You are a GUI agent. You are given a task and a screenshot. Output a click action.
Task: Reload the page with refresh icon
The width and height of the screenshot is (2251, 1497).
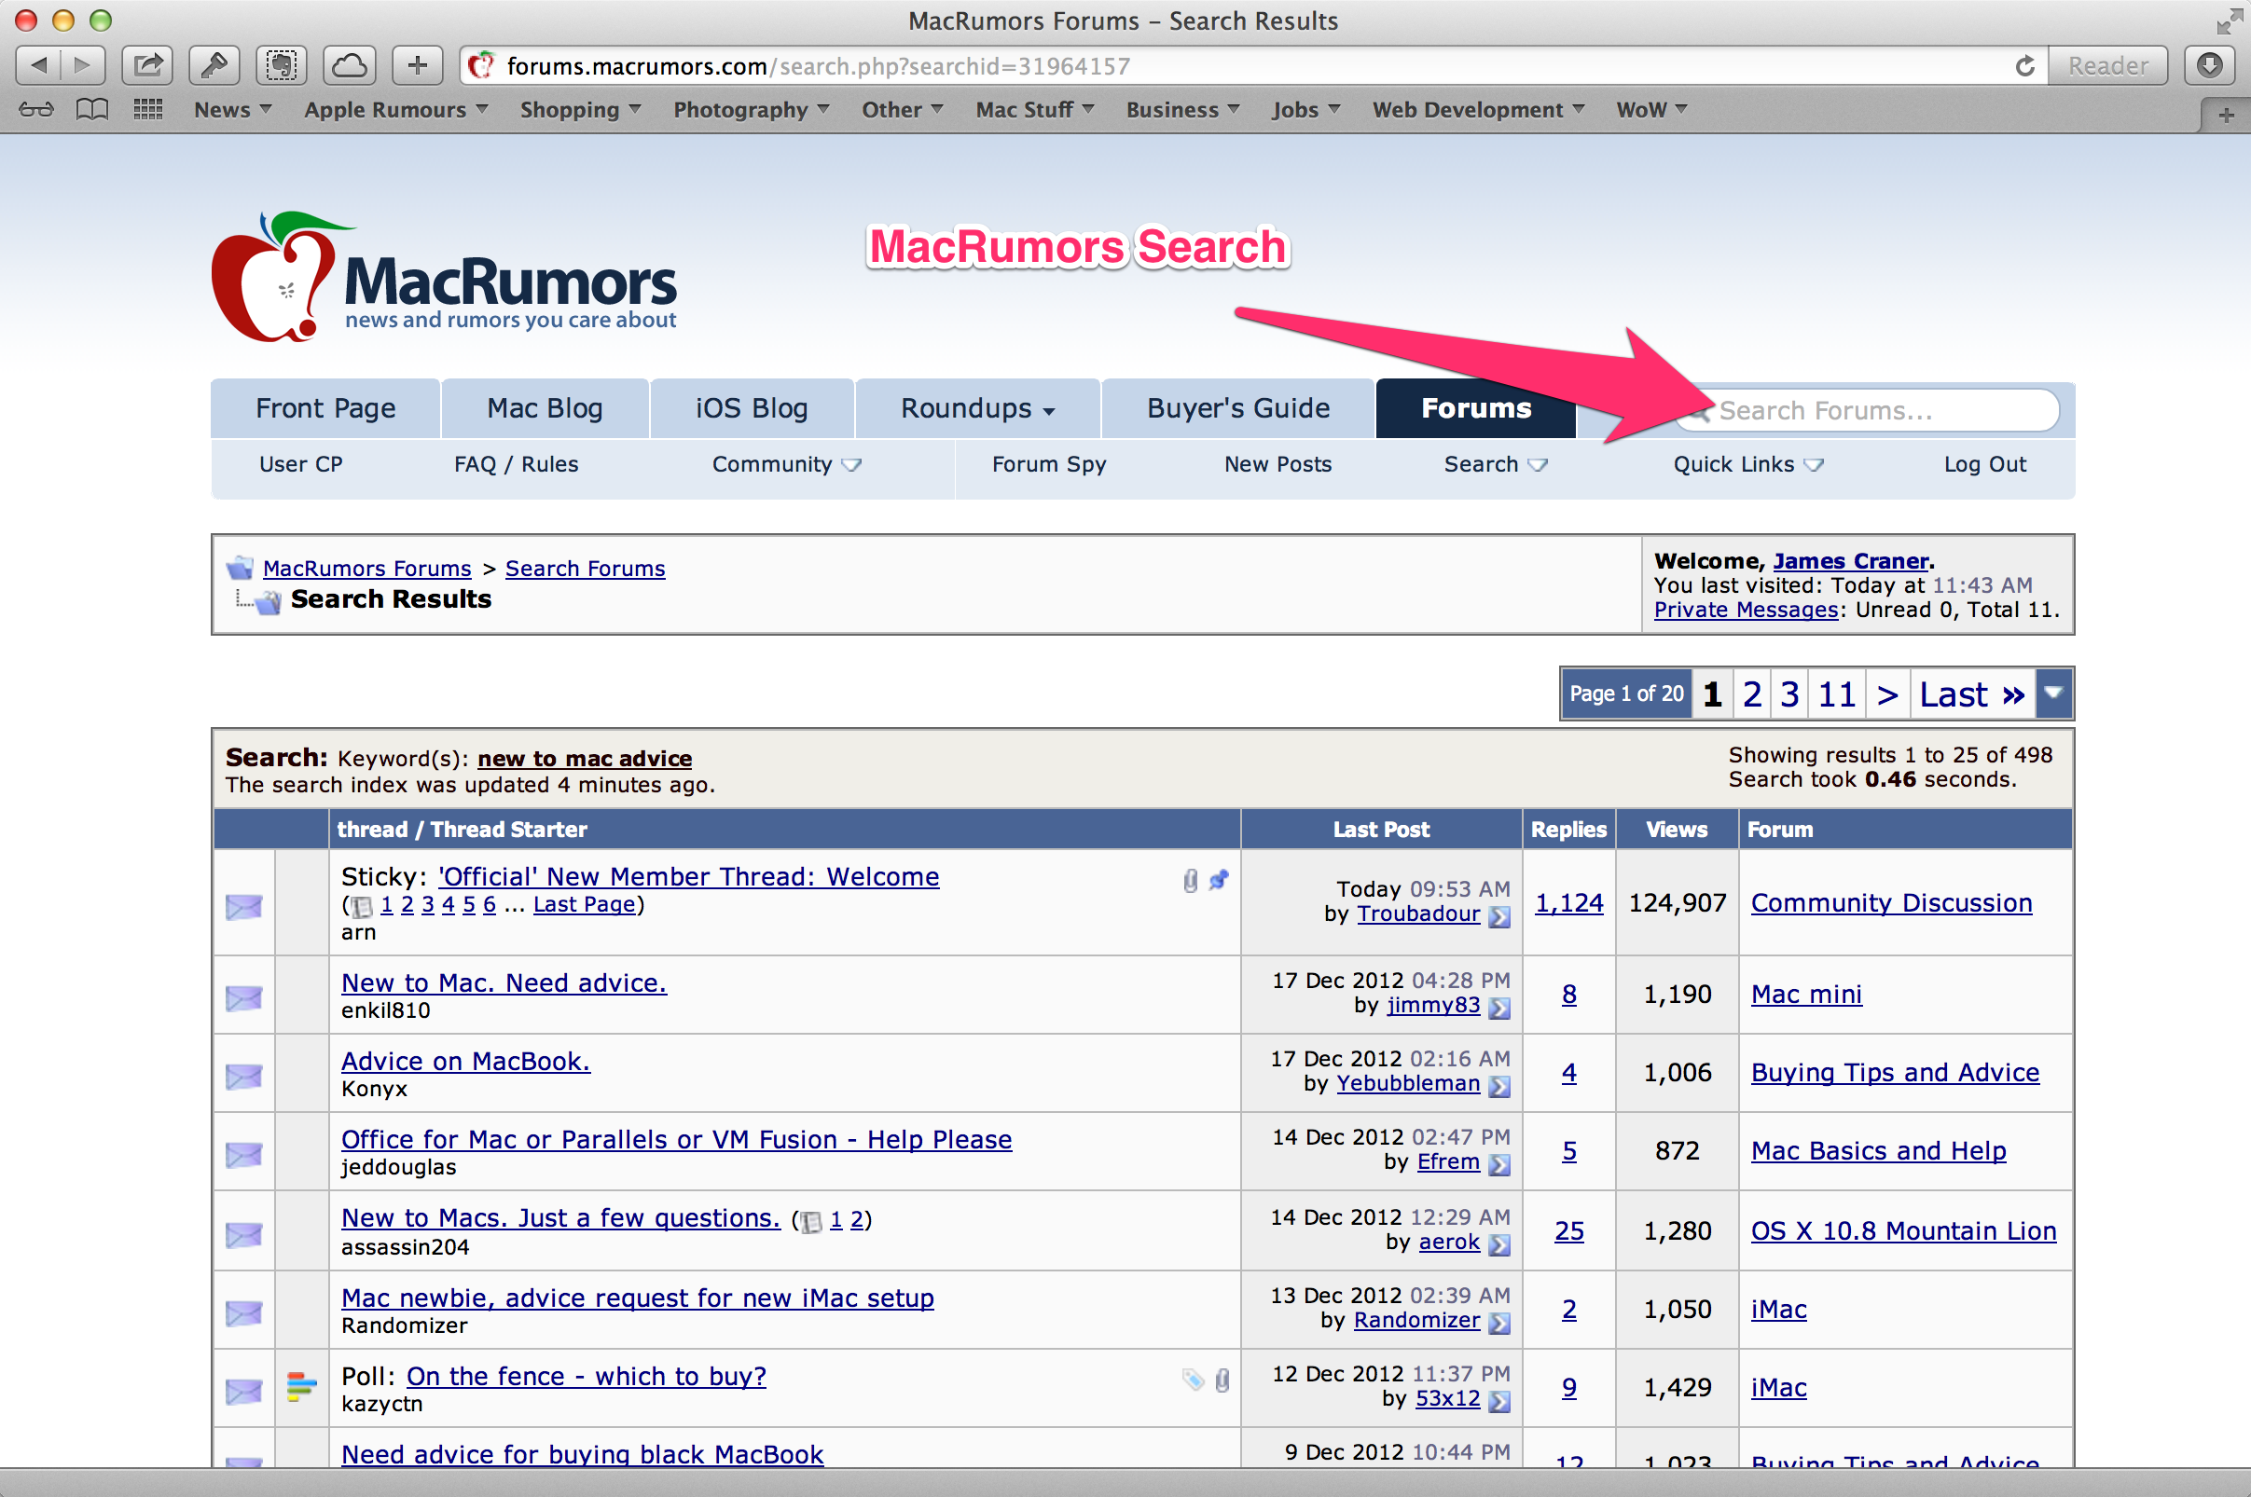(2024, 66)
